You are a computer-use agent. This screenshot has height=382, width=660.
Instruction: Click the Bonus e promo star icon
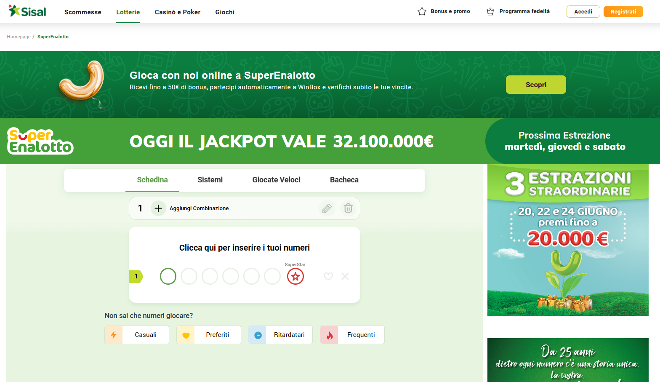[x=422, y=11]
